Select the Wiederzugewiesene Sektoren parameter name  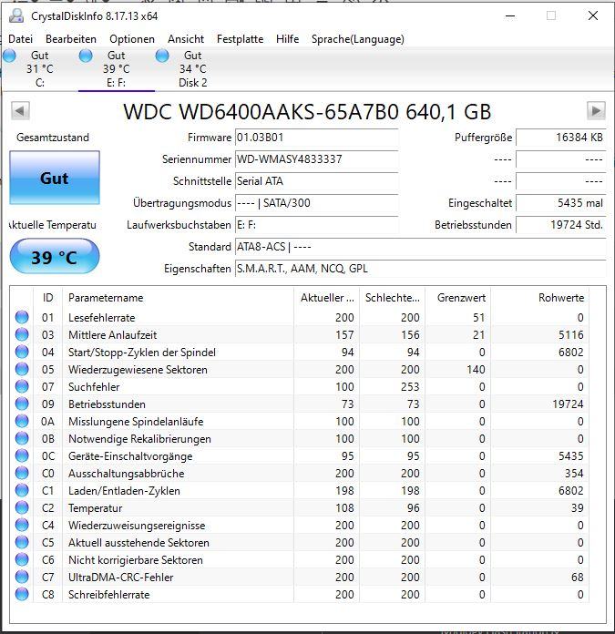138,370
